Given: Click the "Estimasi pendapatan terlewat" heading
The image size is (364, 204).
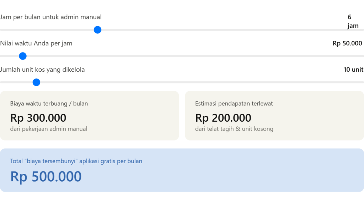Looking at the screenshot, I should (x=234, y=104).
